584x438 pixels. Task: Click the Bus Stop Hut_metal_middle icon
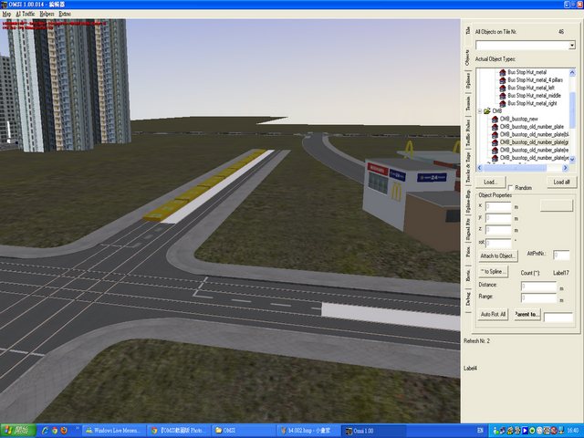click(x=502, y=95)
